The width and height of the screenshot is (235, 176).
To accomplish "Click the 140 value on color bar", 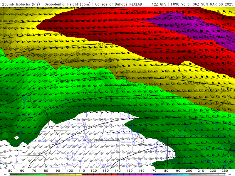I will (117, 171).
